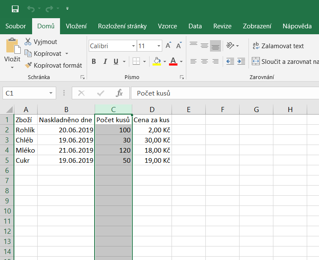Click the confirm checkmark formula bar icon
This screenshot has height=260, width=319.
101,93
